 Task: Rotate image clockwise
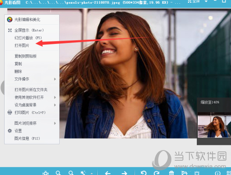click(x=157, y=173)
